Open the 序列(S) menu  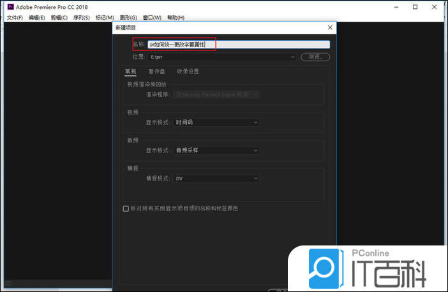[82, 18]
